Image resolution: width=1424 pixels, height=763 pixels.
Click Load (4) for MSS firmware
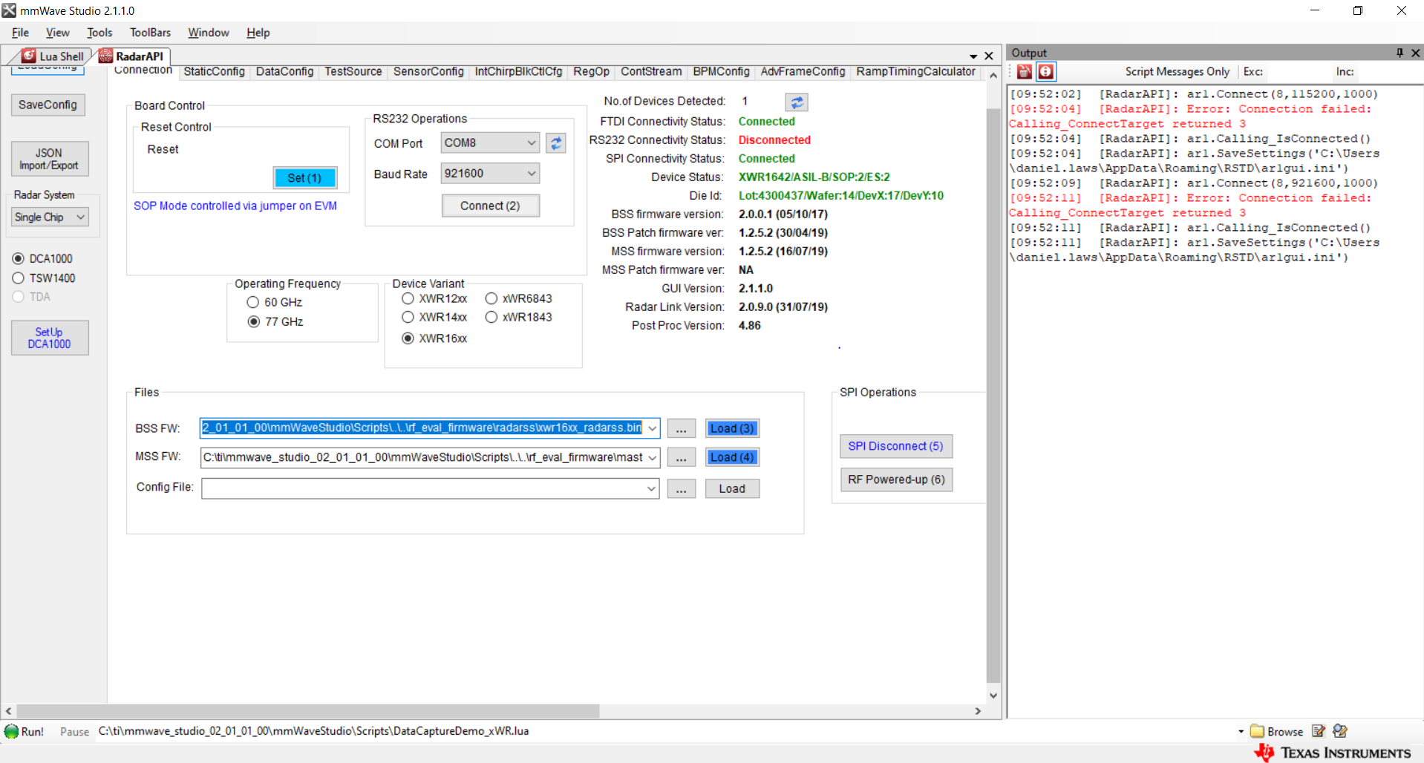point(732,457)
